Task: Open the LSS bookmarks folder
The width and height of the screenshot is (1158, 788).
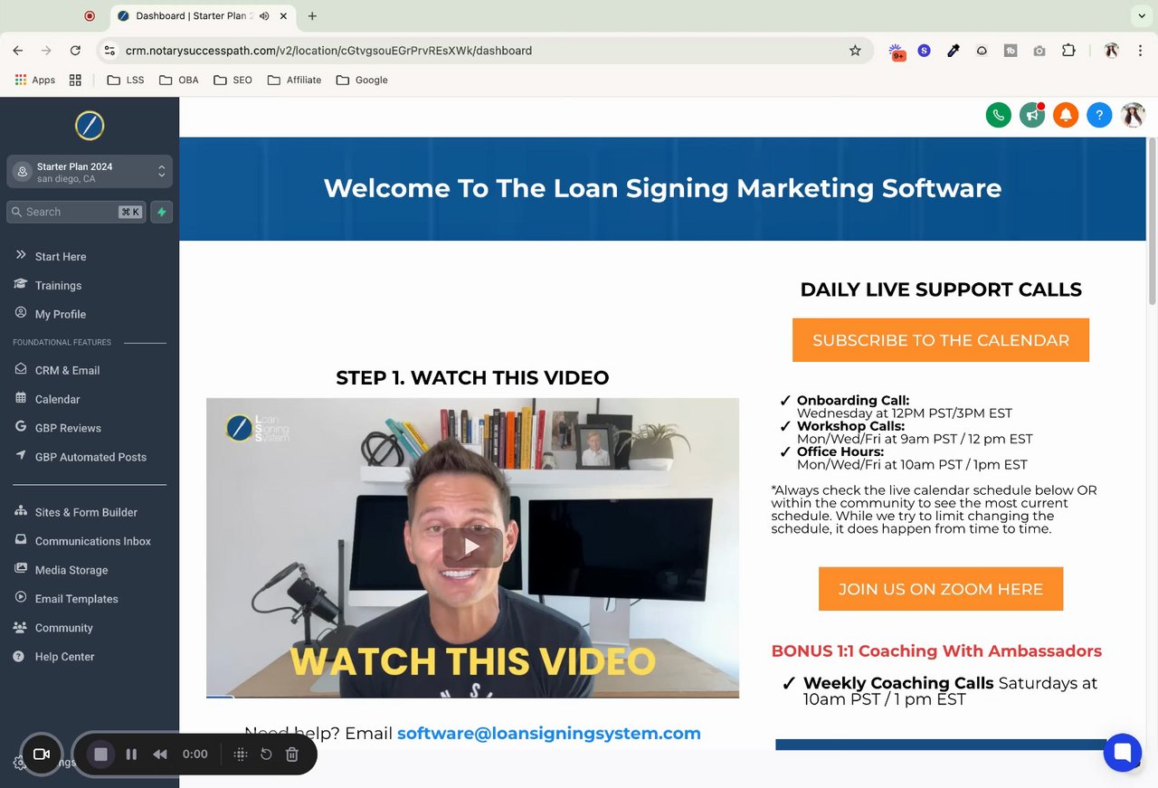Action: pyautogui.click(x=126, y=80)
